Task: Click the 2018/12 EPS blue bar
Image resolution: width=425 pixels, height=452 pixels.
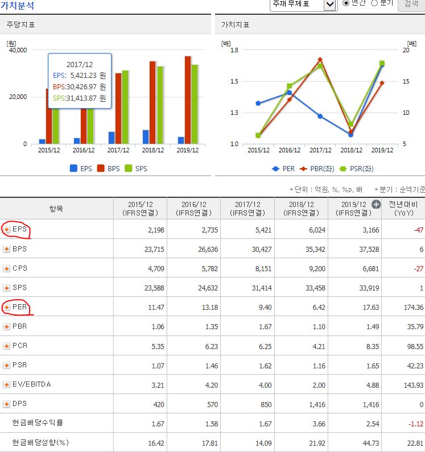Action: click(x=146, y=137)
